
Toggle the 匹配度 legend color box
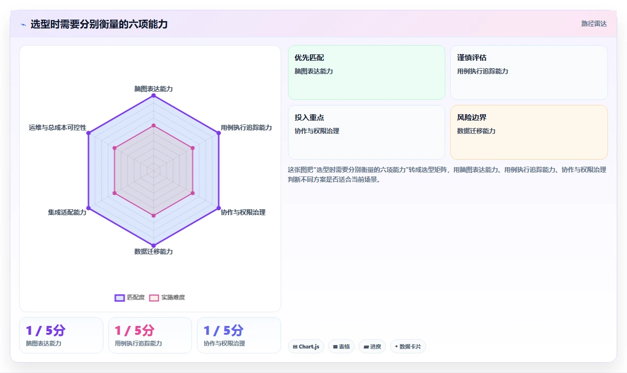120,298
